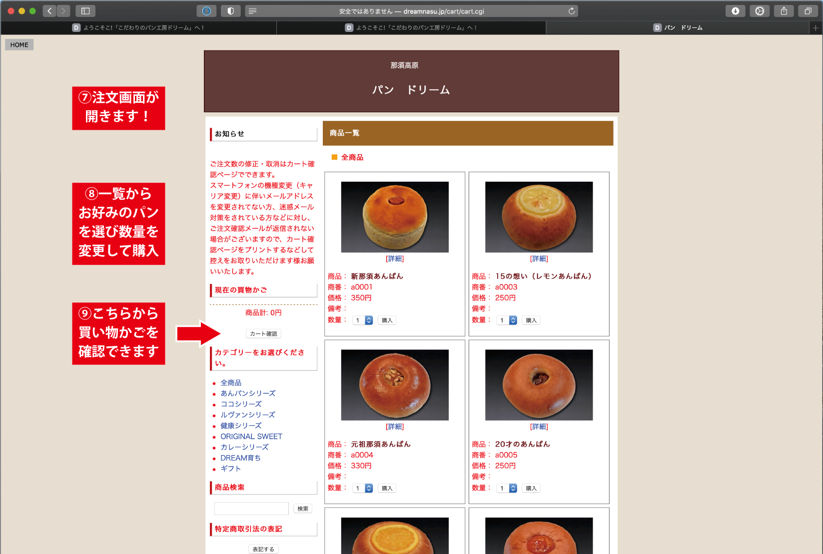Click the 商品計: 0円 cart total text

263,312
